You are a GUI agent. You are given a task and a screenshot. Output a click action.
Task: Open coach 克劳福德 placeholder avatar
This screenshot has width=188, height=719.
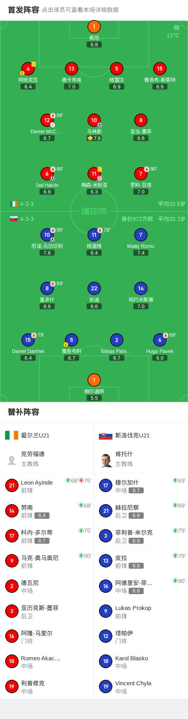12,460
